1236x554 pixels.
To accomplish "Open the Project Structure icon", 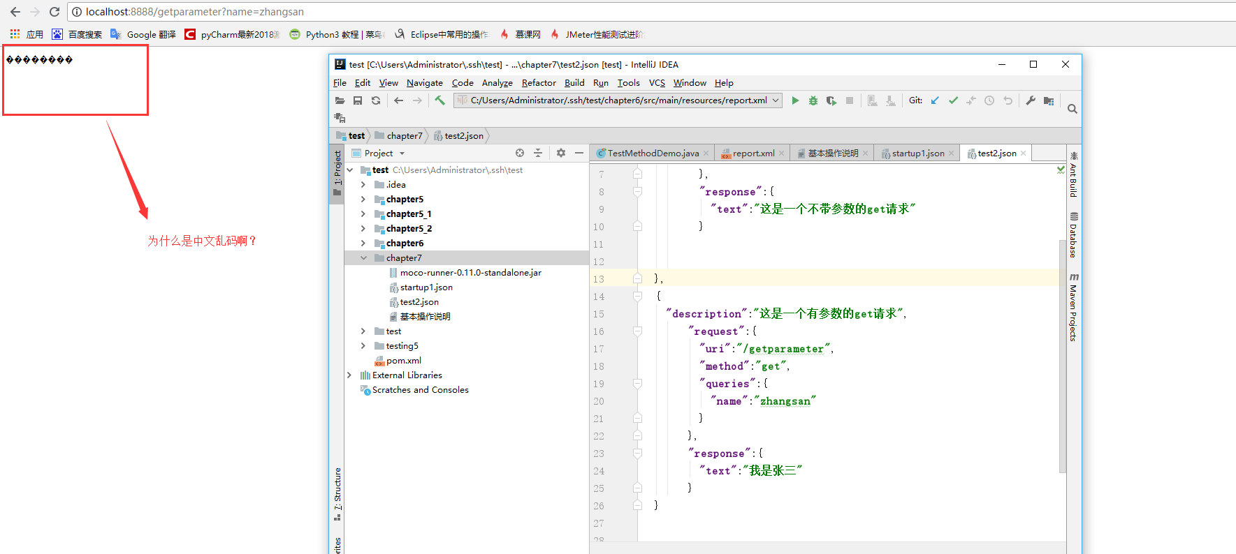I will pyautogui.click(x=1049, y=100).
